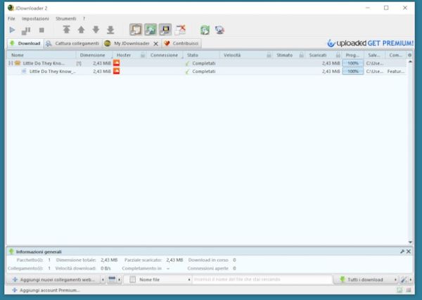Viewport: 422px width, 300px height.
Task: Move selection to bottom of queue
Action: (110, 30)
